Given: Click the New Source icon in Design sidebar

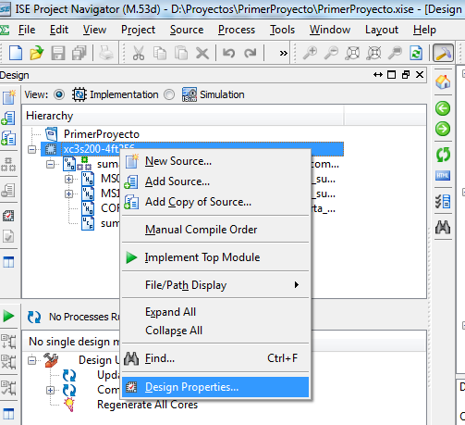Looking at the screenshot, I should (x=8, y=97).
